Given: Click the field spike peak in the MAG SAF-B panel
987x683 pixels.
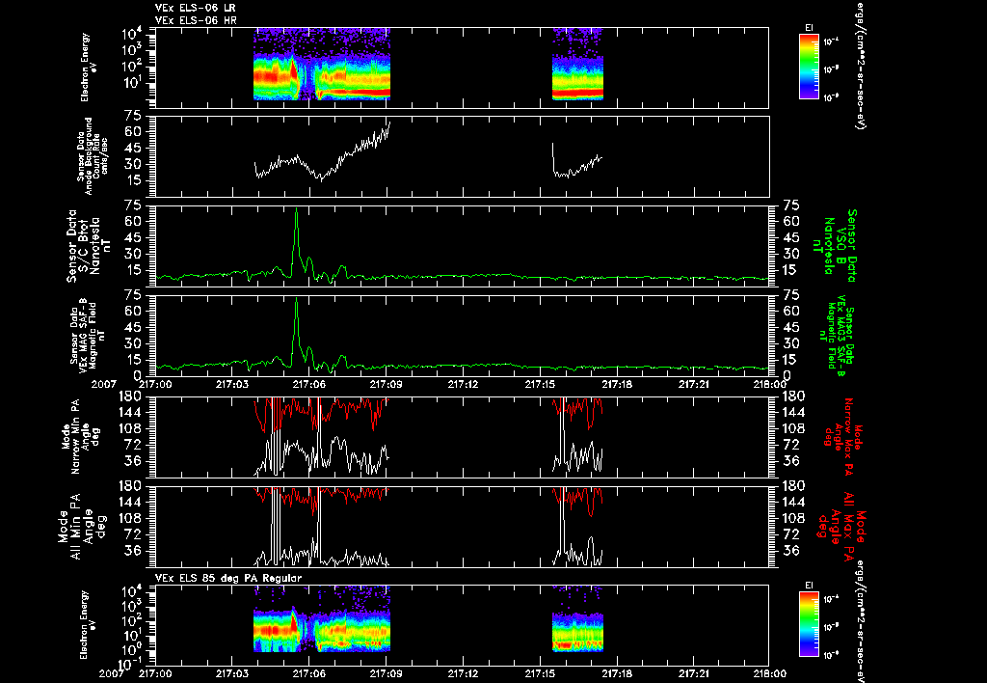Looking at the screenshot, I should (296, 299).
